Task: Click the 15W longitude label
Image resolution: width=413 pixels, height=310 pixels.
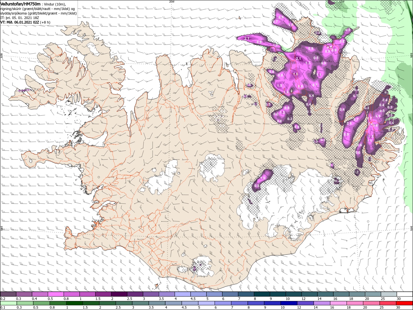Action: [342, 2]
